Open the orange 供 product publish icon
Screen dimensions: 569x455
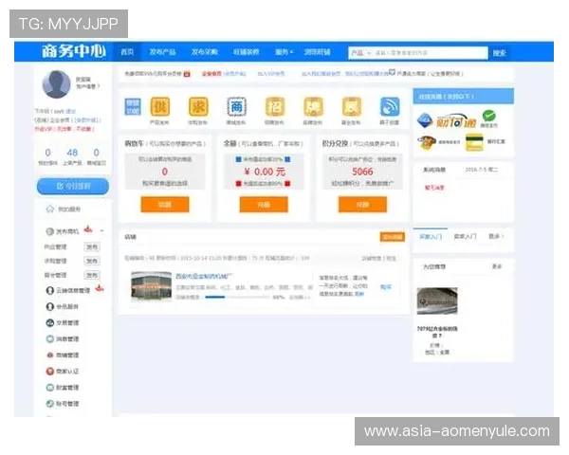click(160, 107)
